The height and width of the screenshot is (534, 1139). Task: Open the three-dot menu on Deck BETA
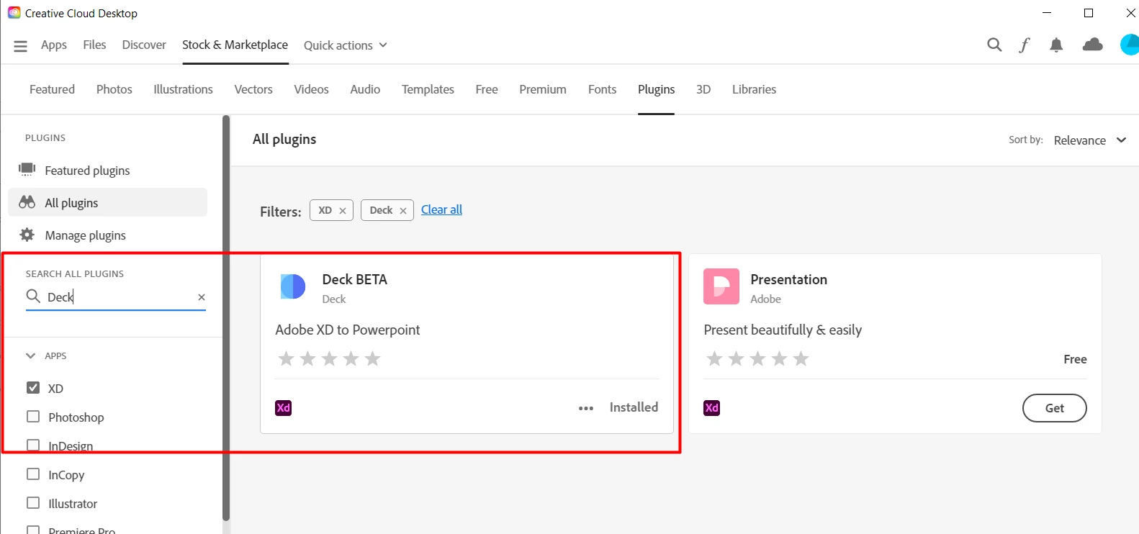click(586, 408)
